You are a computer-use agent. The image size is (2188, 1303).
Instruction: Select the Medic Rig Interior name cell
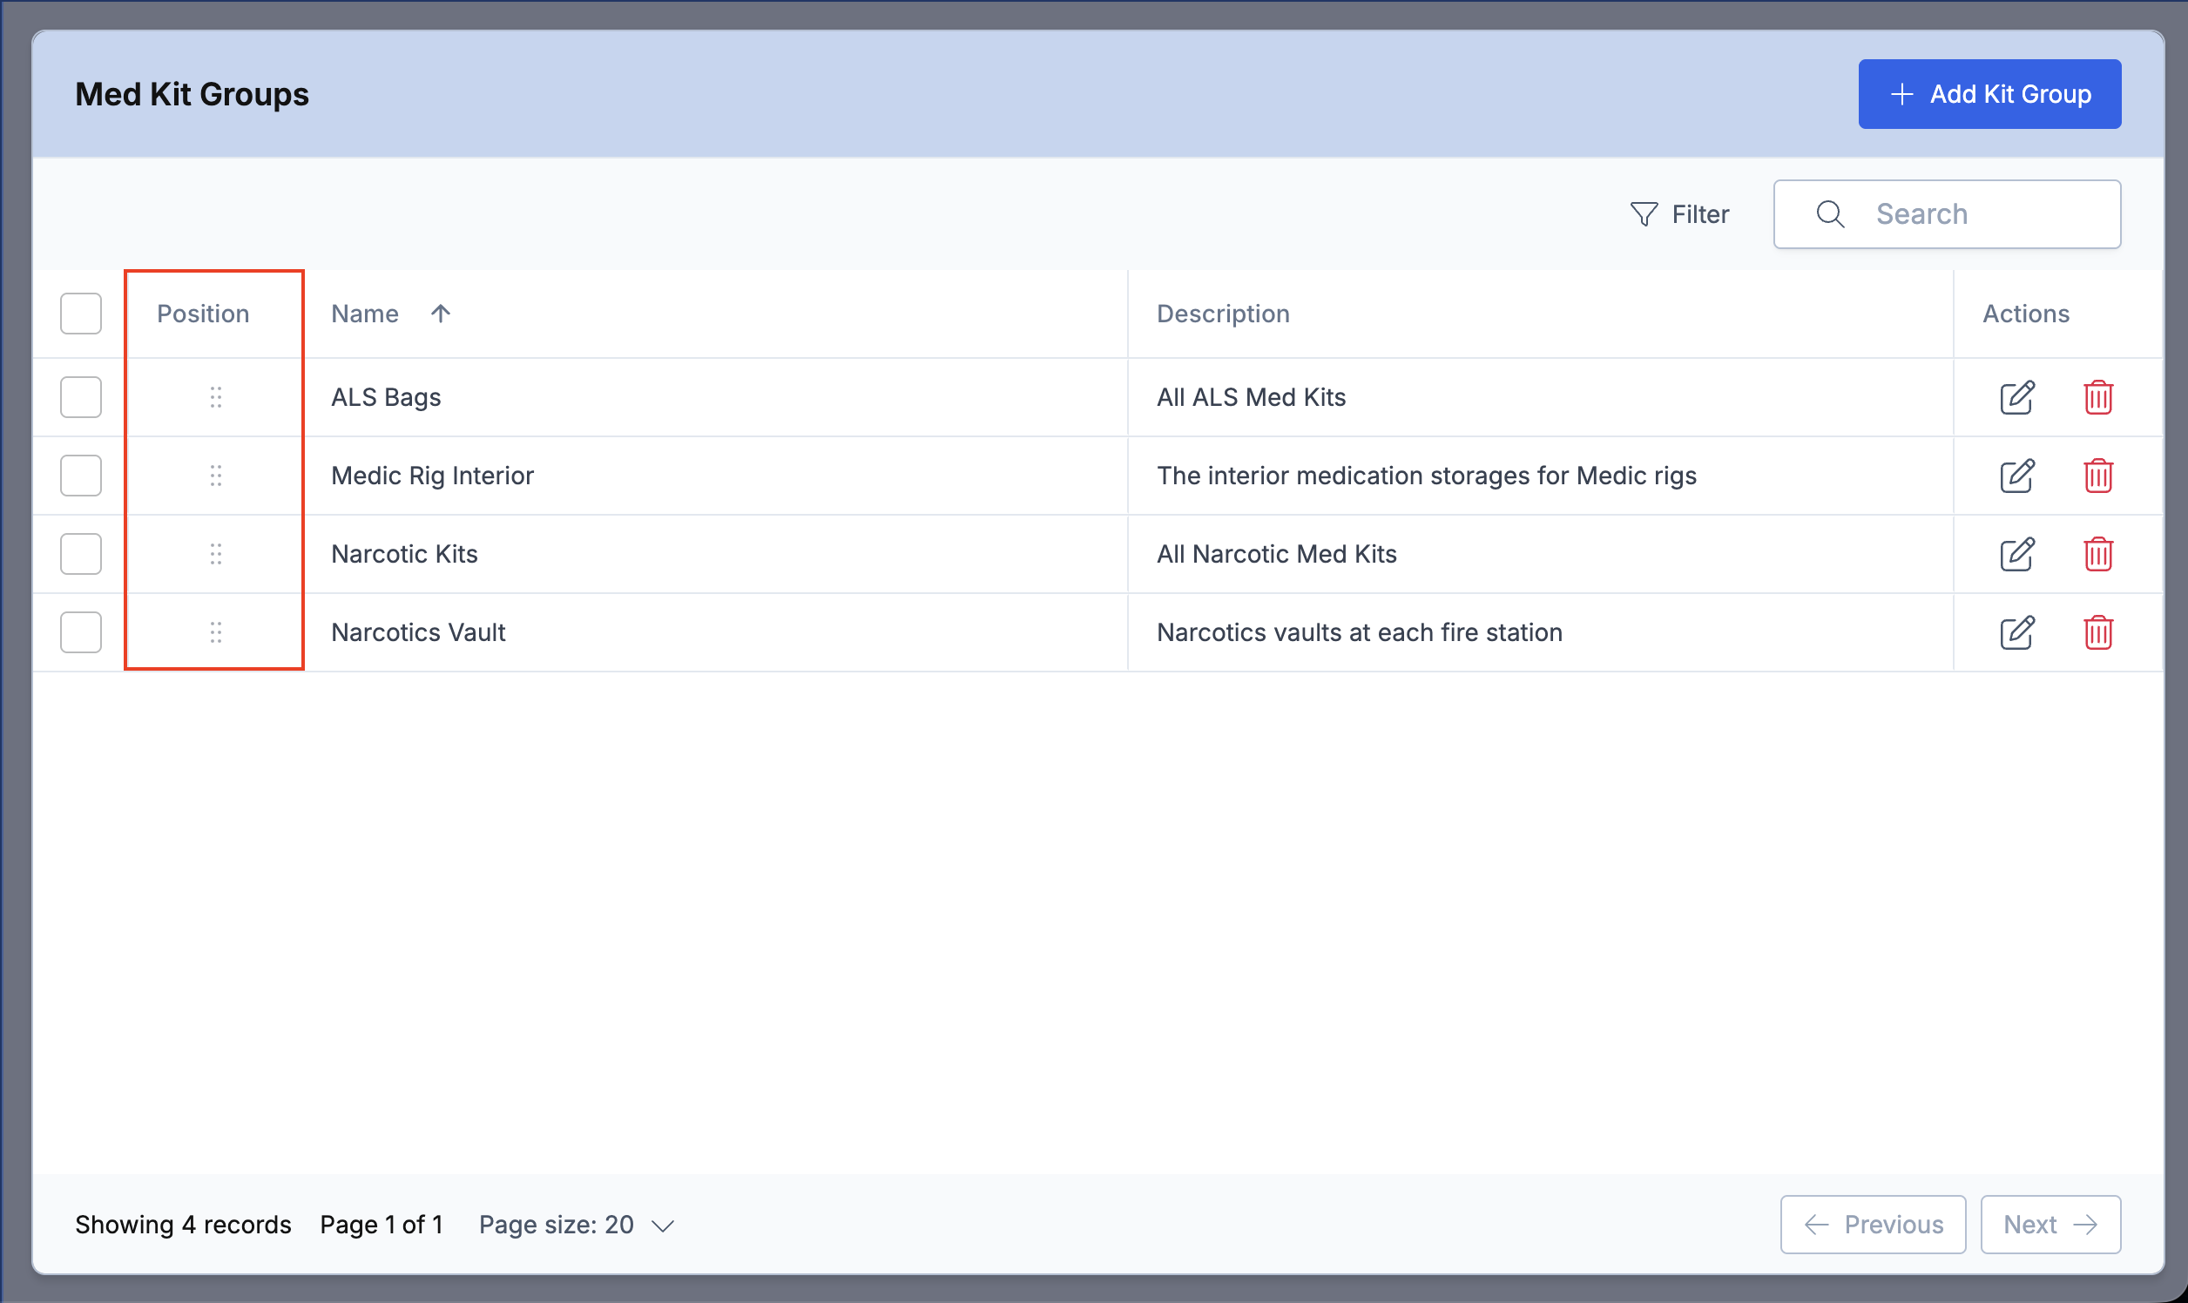pos(432,475)
